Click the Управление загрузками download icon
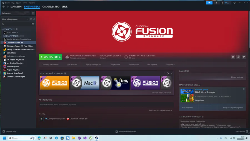250x141 pixels. click(117, 132)
